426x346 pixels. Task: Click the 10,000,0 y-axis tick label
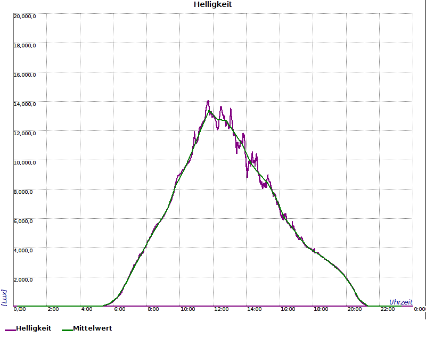24,163
